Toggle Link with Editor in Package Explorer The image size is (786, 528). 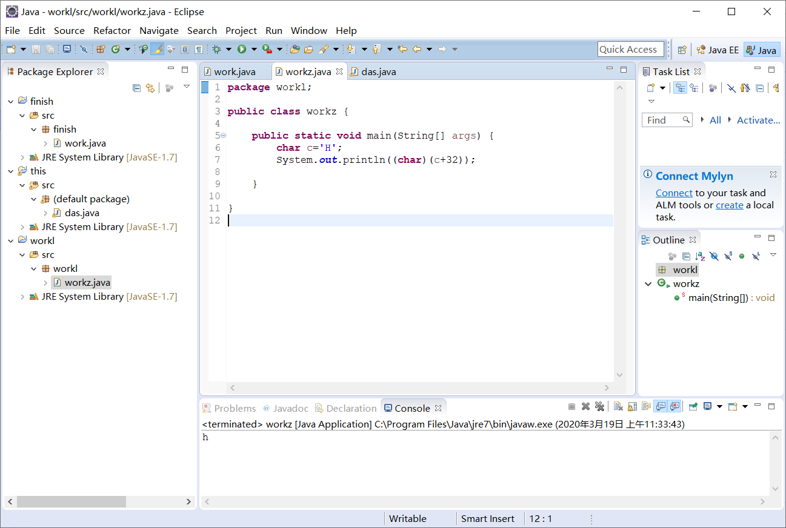[150, 88]
